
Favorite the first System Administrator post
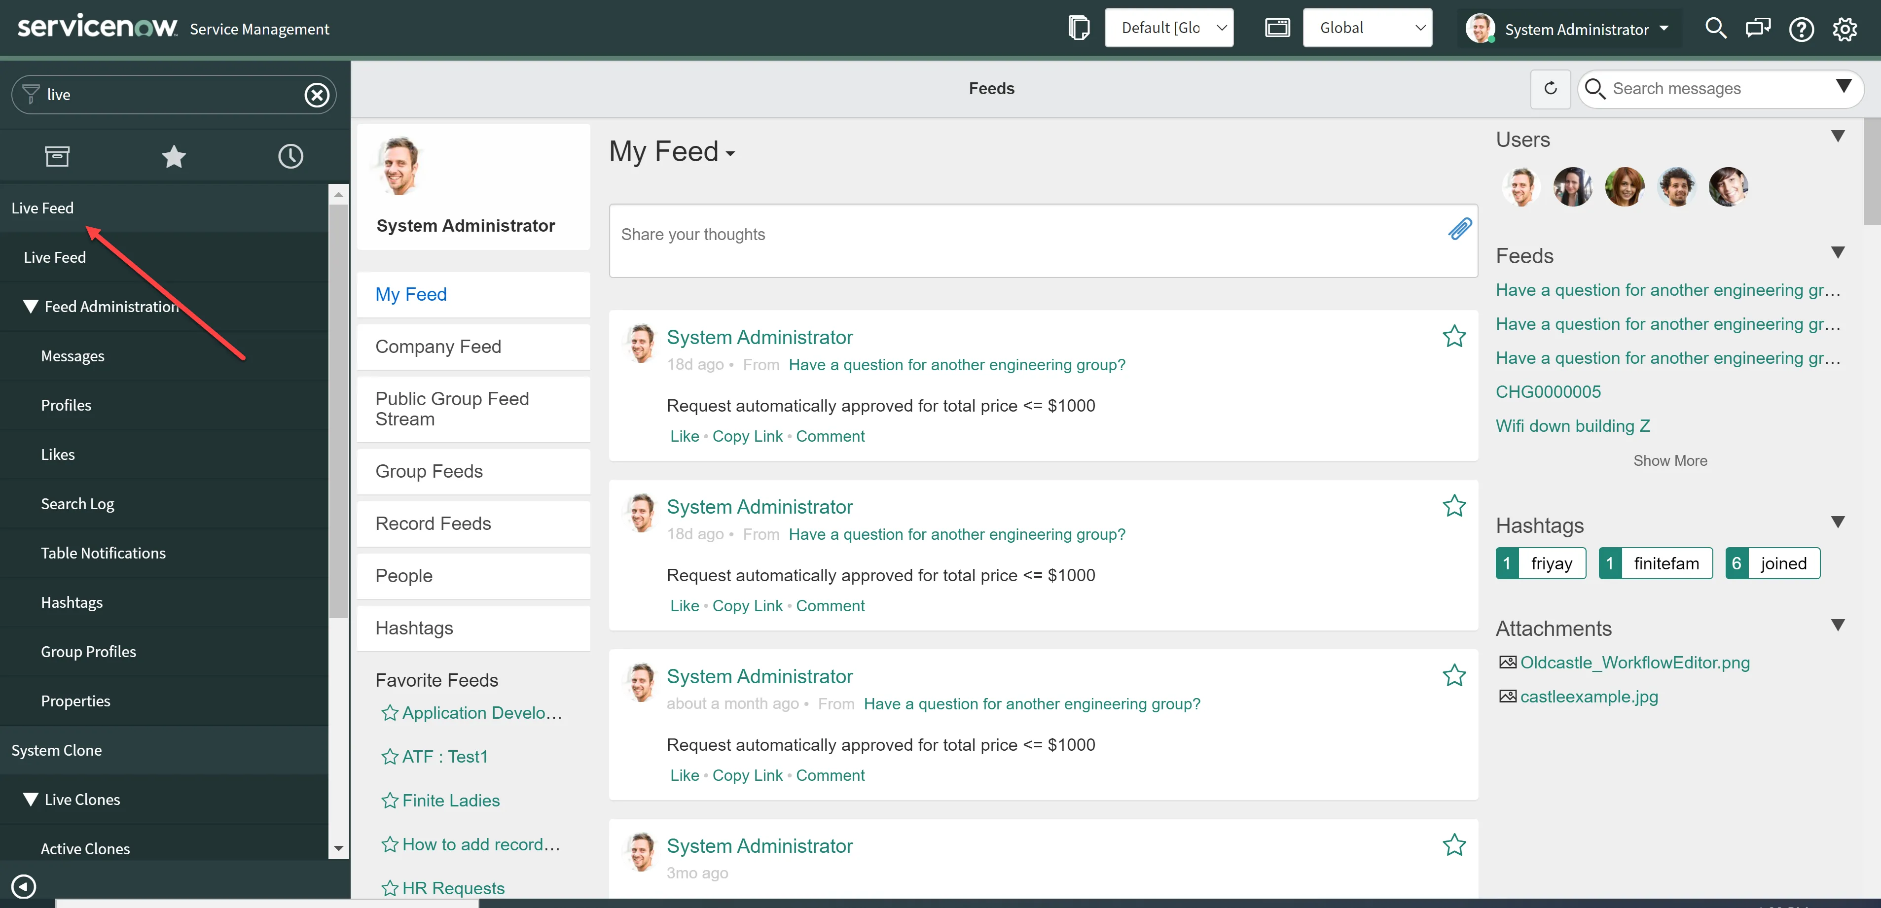tap(1454, 337)
